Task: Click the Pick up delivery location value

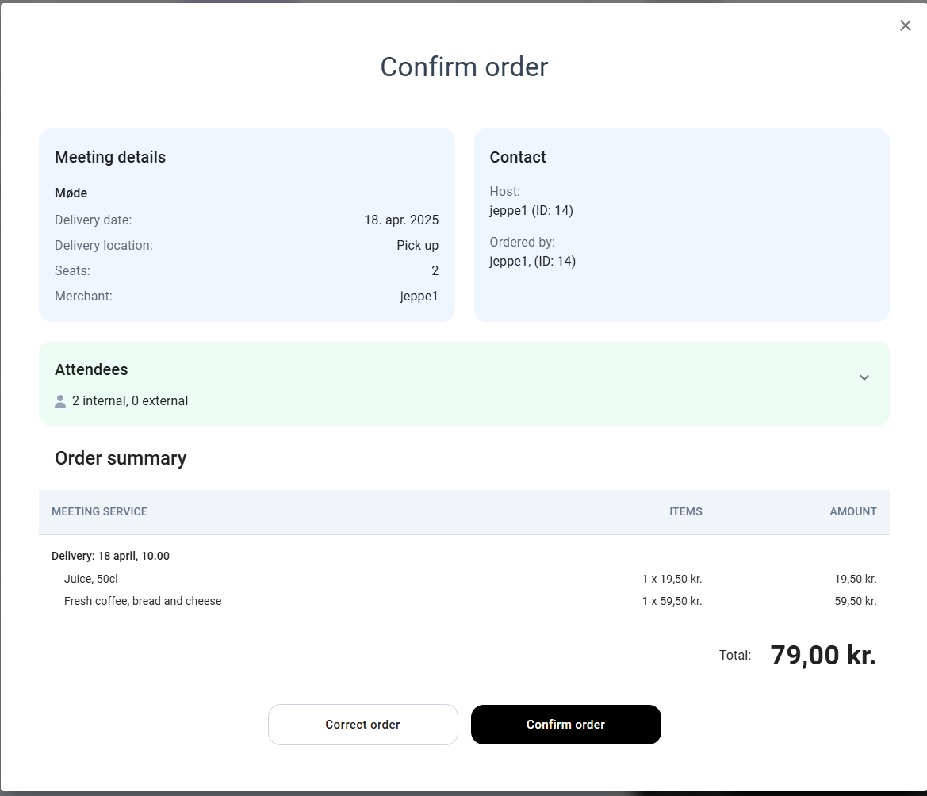Action: (x=417, y=245)
